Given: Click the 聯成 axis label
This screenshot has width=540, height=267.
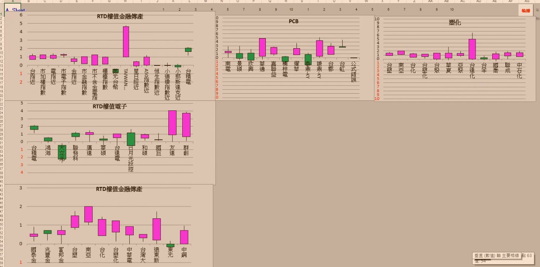Looking at the screenshot, I should (507, 68).
